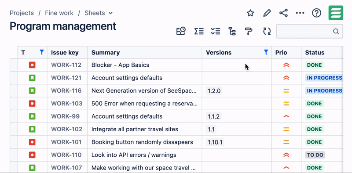Open the three-dots more actions menu

(x=300, y=13)
